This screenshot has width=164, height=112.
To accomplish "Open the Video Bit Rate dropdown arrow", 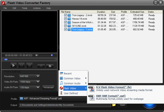I will point(38,82).
